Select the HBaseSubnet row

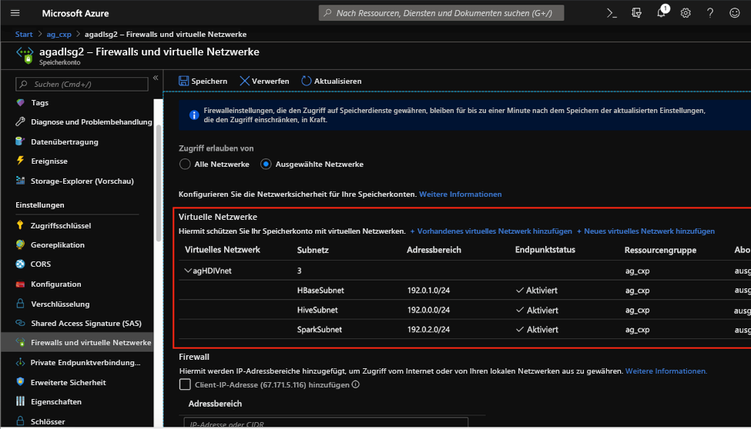(x=464, y=291)
